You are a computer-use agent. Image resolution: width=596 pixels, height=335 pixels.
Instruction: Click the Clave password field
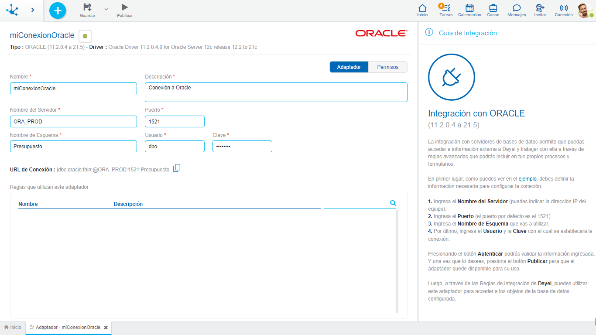(242, 147)
